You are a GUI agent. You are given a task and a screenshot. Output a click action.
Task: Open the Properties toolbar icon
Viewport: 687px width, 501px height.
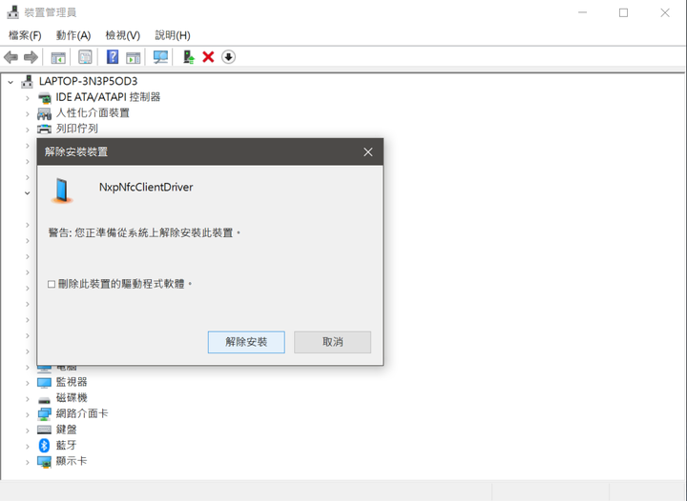85,57
